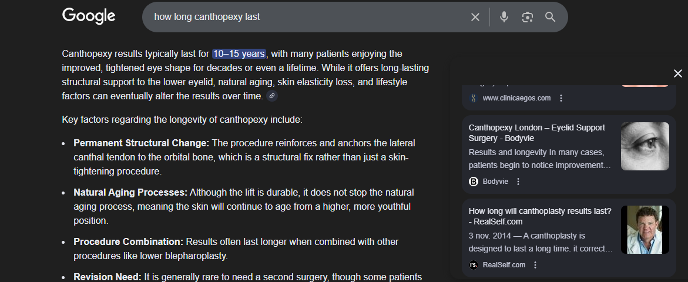Image resolution: width=688 pixels, height=282 pixels.
Task: Open options menu for clinicaegos.com result
Action: [x=561, y=98]
